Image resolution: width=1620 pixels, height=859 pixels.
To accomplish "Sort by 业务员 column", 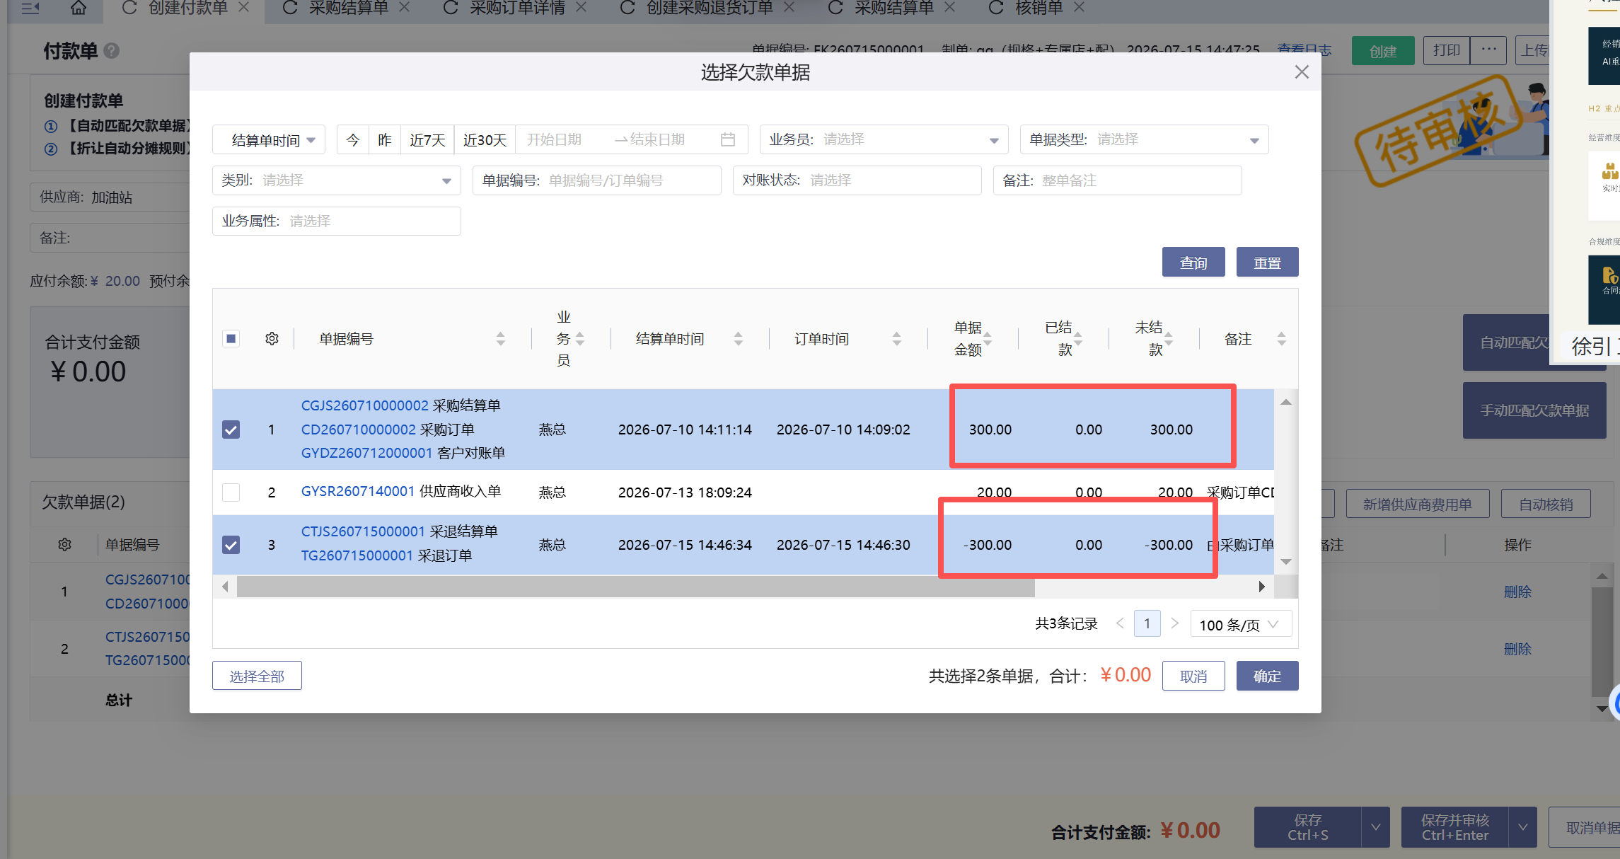I will [x=580, y=339].
